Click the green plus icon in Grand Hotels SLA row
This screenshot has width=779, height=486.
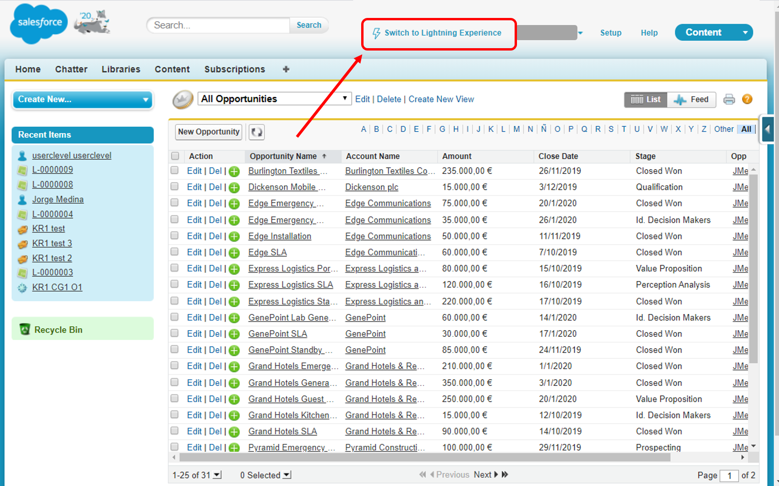[x=234, y=432]
